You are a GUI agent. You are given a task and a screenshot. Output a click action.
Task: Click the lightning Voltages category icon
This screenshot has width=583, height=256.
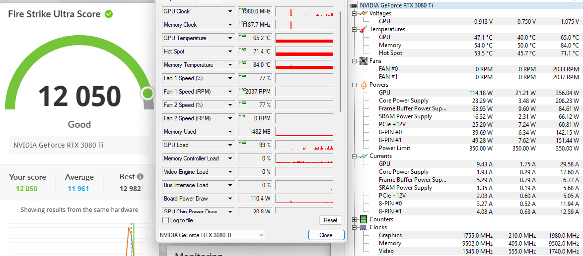363,13
